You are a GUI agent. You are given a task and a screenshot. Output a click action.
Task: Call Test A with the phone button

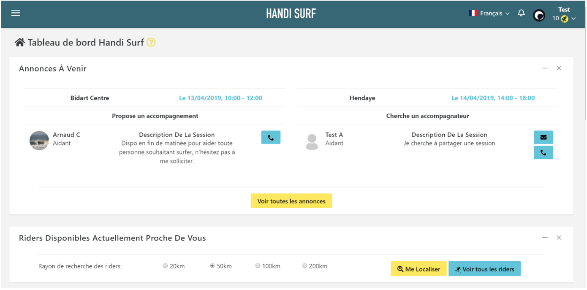click(x=543, y=152)
